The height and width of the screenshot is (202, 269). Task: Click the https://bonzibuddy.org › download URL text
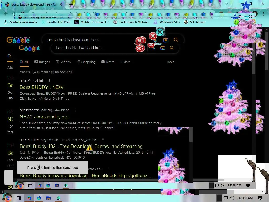point(44,110)
